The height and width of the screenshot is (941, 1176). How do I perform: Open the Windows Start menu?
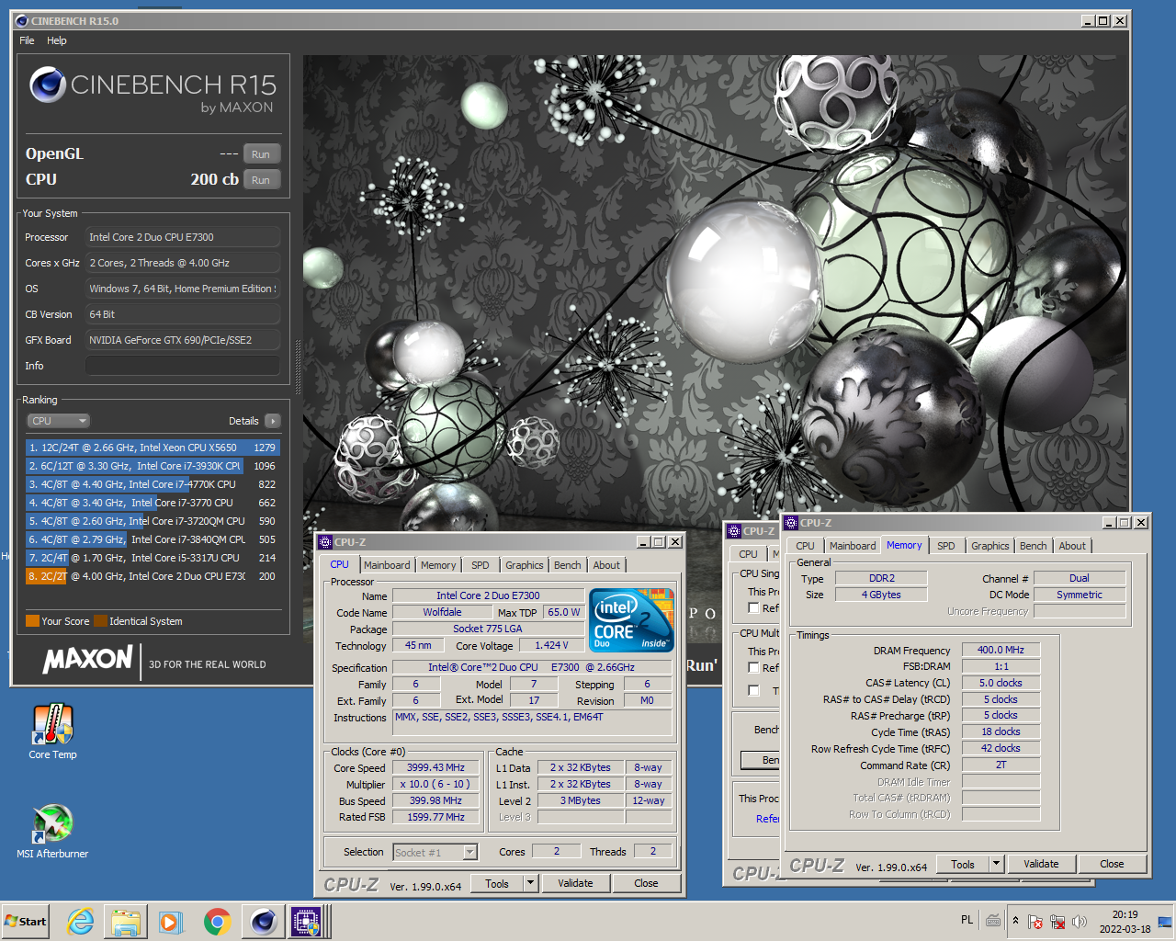pos(26,921)
